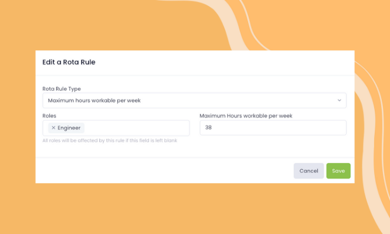Cancel editing the rota rule
390x234 pixels.
308,171
